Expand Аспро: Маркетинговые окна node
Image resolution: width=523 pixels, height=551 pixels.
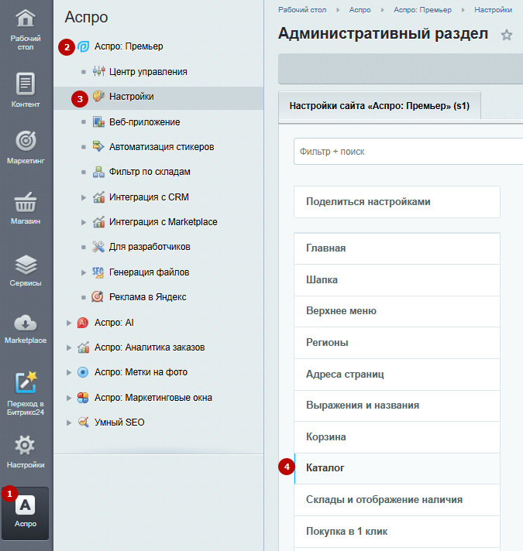pyautogui.click(x=69, y=398)
